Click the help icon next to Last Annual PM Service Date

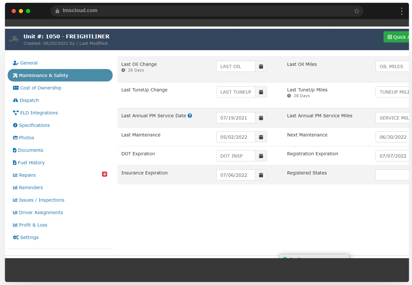[x=190, y=116]
